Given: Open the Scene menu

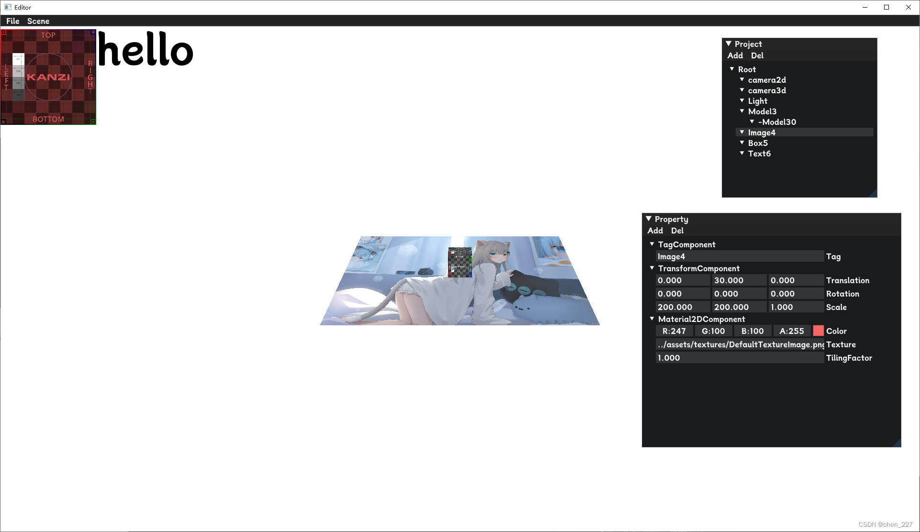Looking at the screenshot, I should [38, 21].
